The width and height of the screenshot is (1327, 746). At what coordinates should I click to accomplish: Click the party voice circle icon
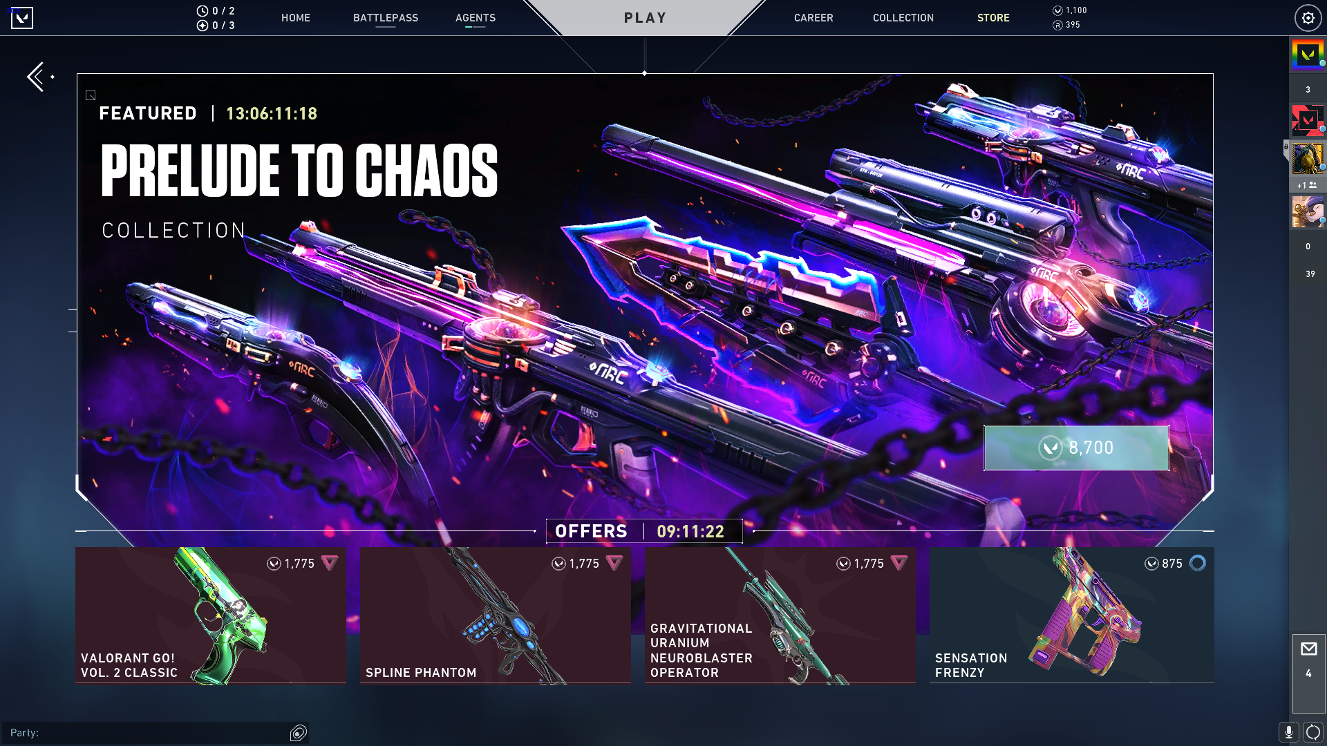[1312, 732]
